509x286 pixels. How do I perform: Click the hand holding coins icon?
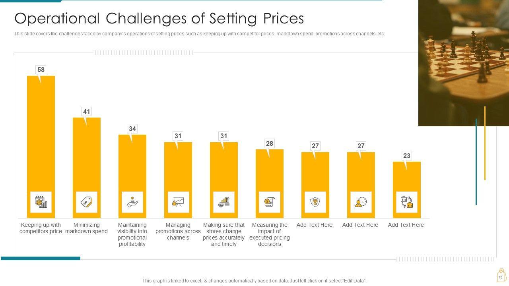point(132,202)
